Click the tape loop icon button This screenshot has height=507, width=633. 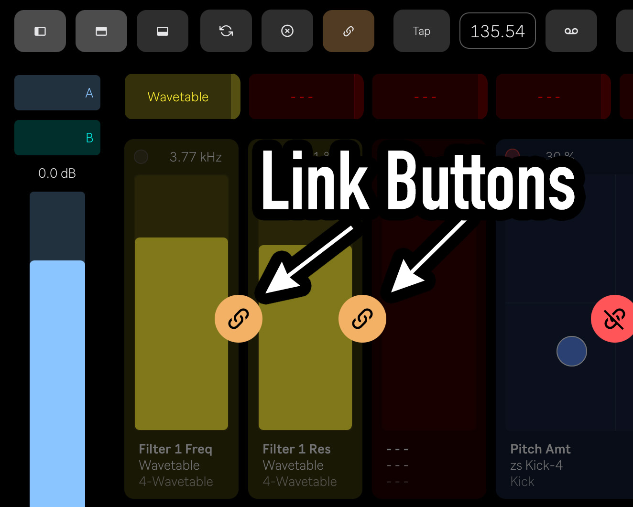[571, 31]
